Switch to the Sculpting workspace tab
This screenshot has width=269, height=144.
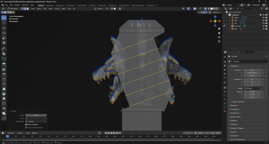[59, 5]
